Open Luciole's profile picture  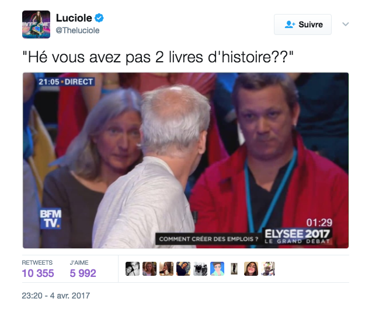36,24
